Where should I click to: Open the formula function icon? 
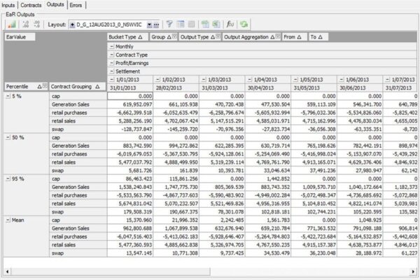click(x=230, y=24)
